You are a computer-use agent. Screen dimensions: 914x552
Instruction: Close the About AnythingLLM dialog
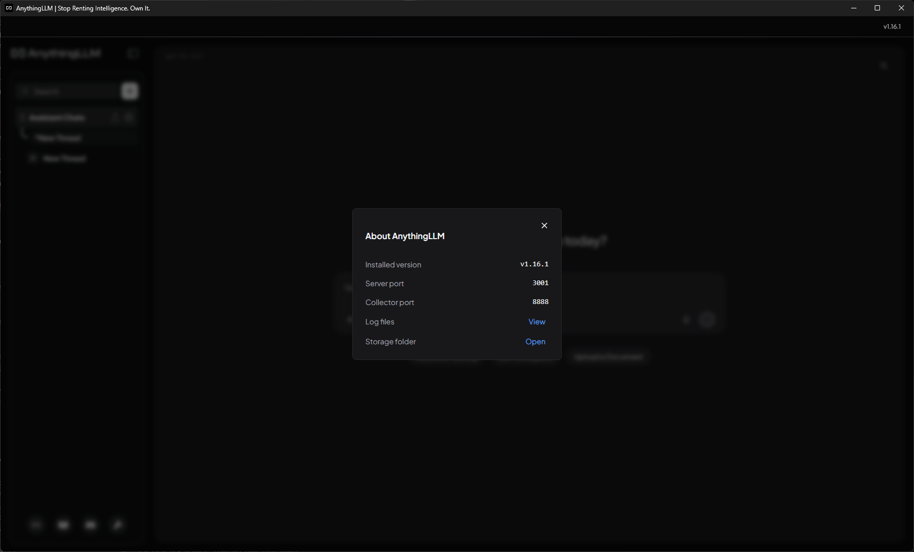point(544,226)
